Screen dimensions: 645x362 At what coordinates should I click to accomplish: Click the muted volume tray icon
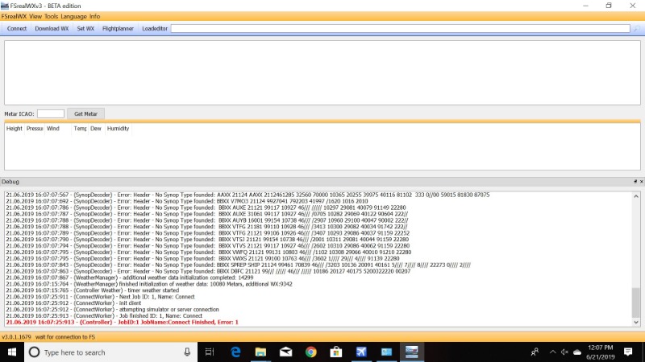(565, 352)
